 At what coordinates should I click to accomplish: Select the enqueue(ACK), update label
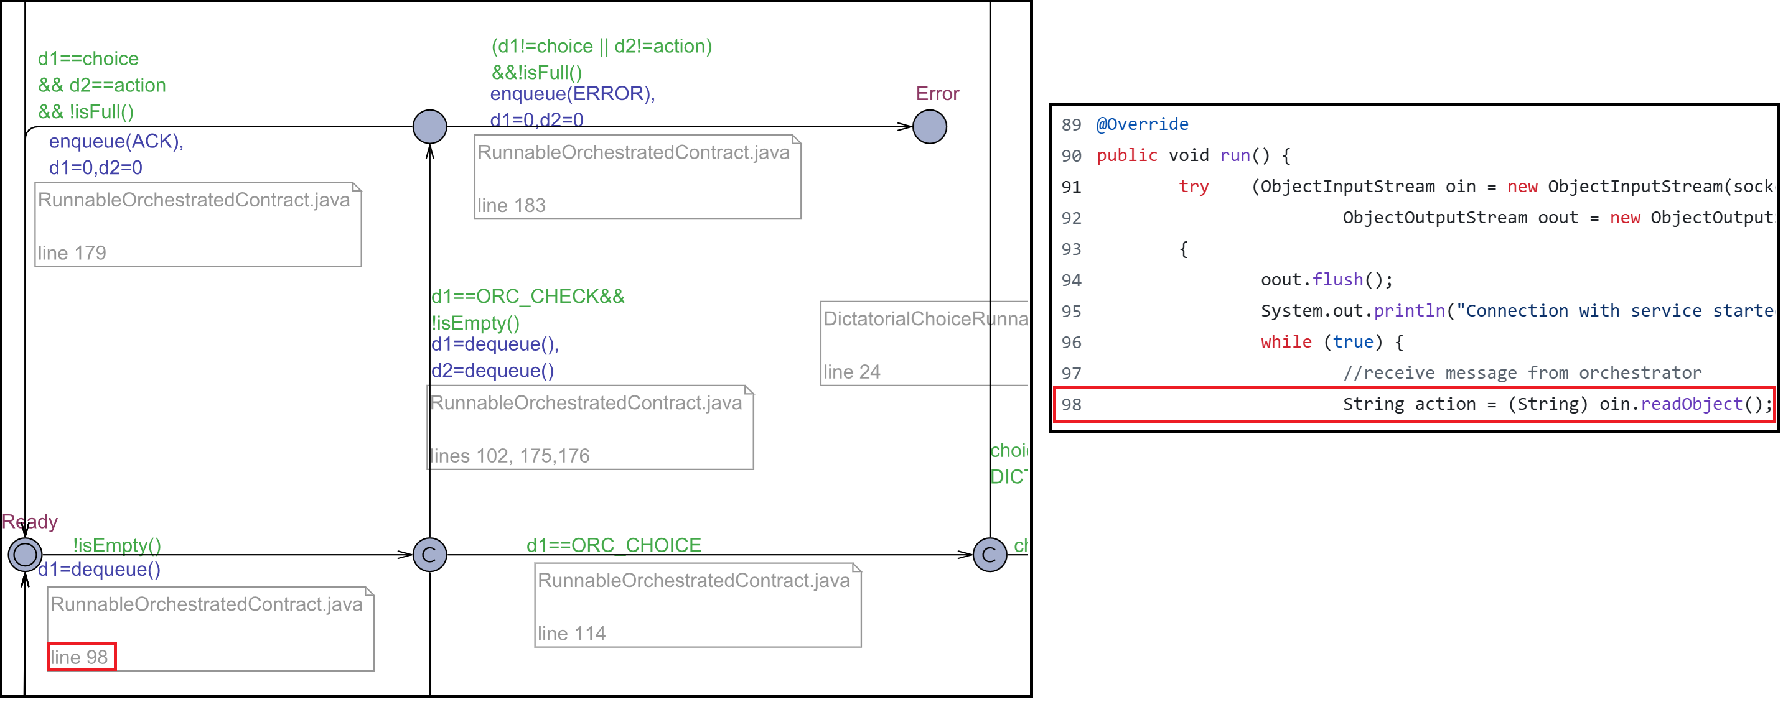point(116,141)
